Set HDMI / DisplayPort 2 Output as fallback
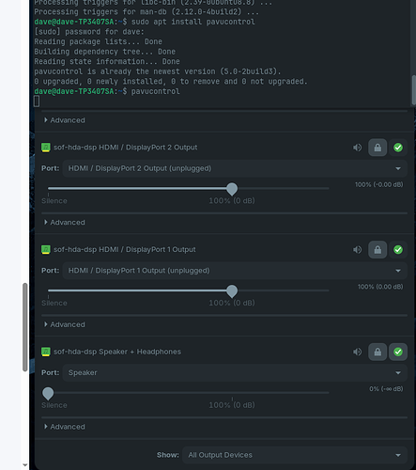 point(398,148)
